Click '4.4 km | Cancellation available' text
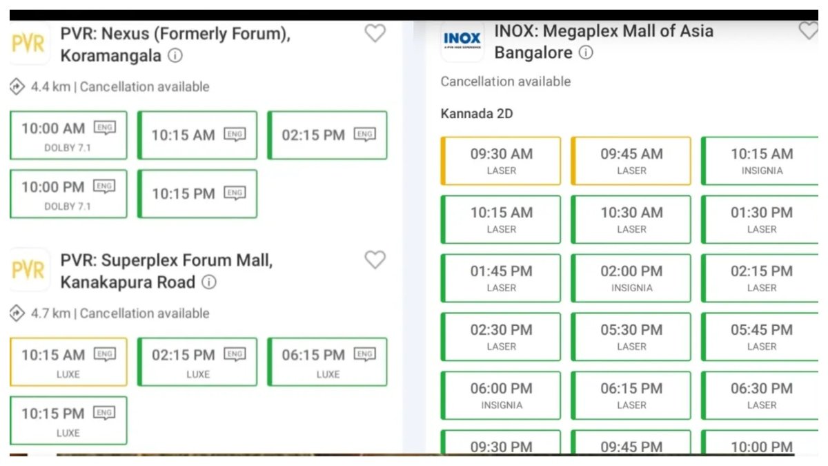 click(x=120, y=87)
